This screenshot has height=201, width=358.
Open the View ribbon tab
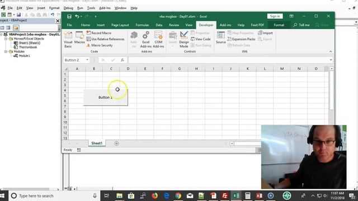pos(189,25)
